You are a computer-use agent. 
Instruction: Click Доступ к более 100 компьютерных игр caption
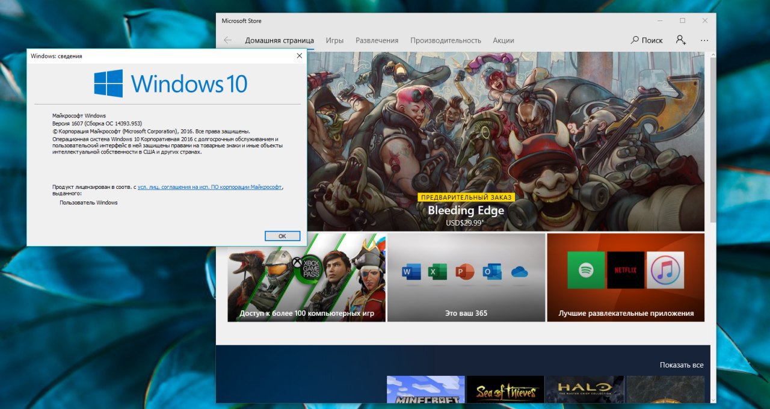point(307,313)
